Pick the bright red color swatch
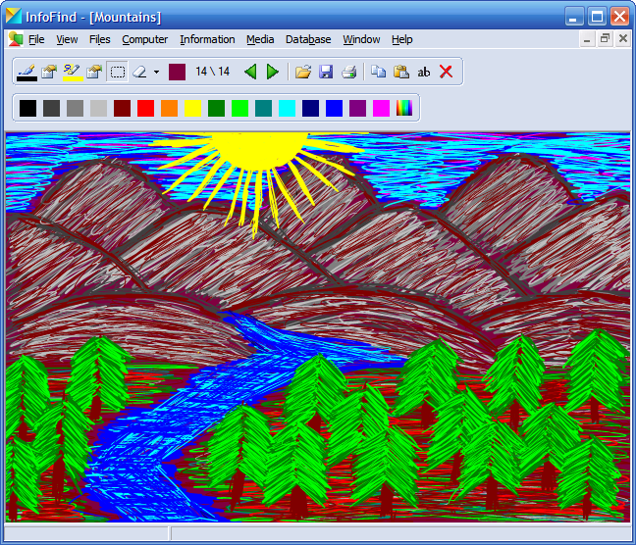 [x=145, y=108]
